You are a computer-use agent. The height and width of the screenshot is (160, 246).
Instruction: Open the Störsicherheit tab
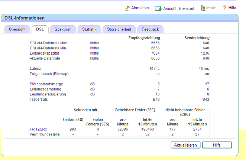(x=119, y=29)
